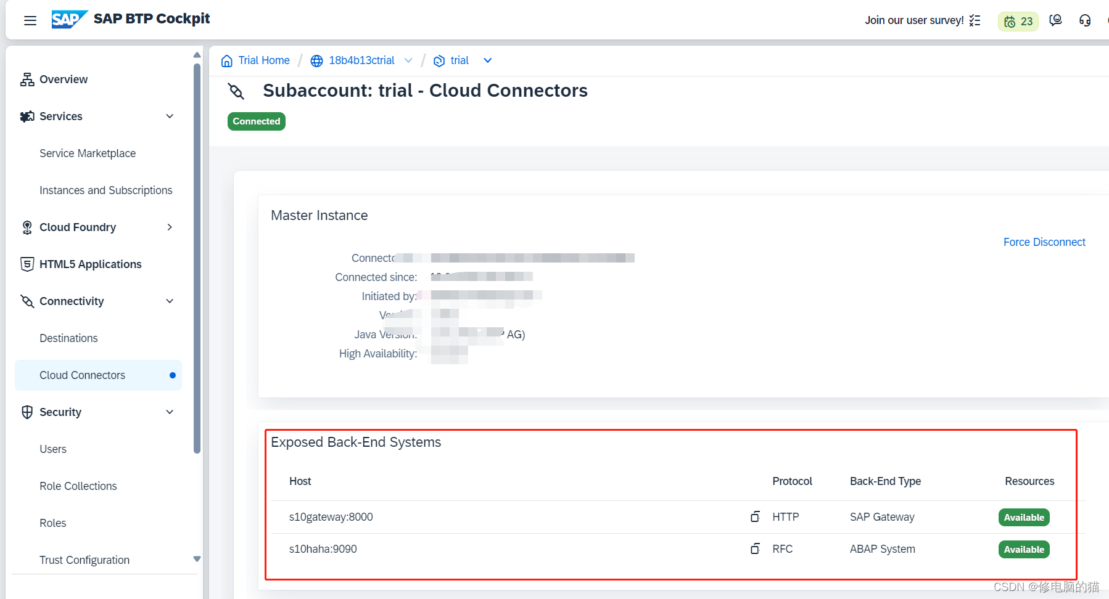Open HTML5 Applications in sidebar
1109x599 pixels.
click(91, 264)
